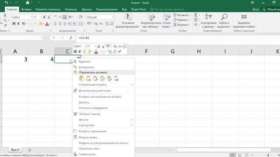Click Paste Formatting icon in context menu

(x=109, y=78)
